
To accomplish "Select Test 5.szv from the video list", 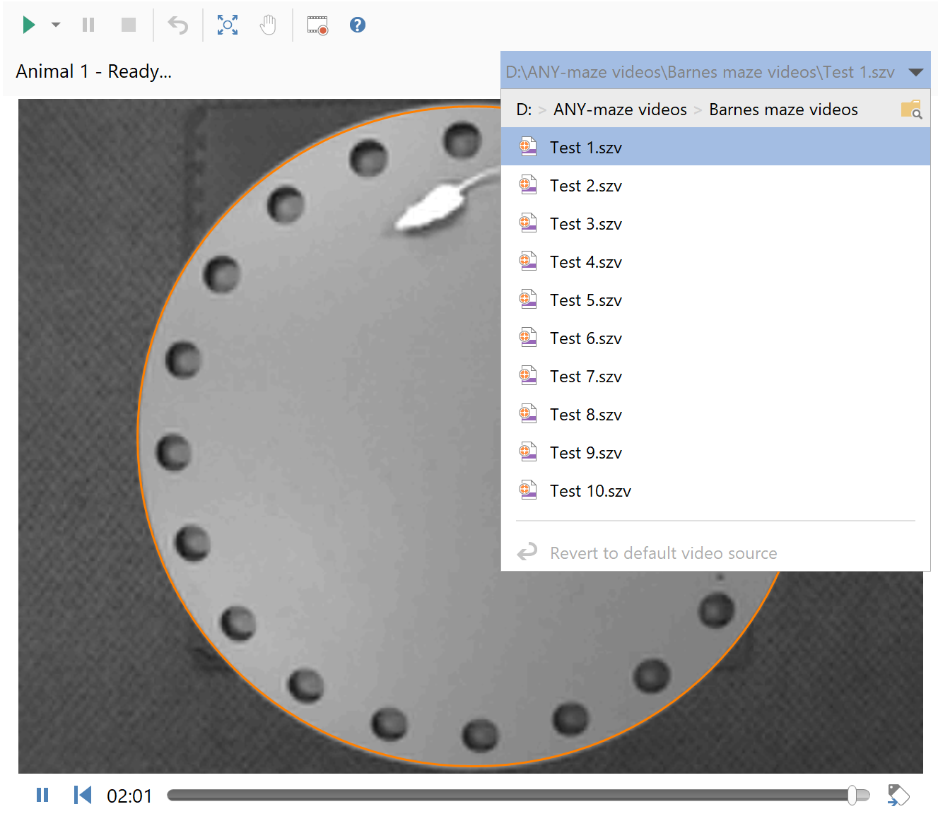I will click(x=586, y=300).
